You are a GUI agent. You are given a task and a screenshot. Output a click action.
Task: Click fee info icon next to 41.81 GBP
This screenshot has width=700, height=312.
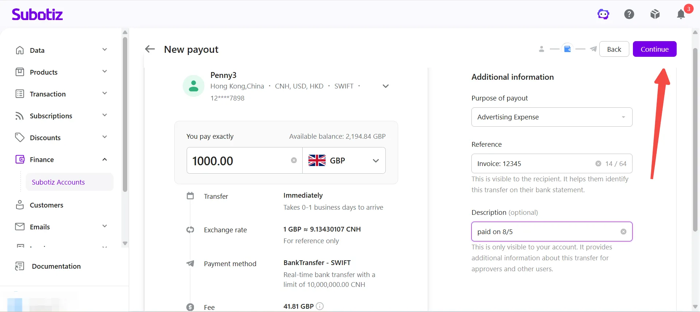(320, 306)
